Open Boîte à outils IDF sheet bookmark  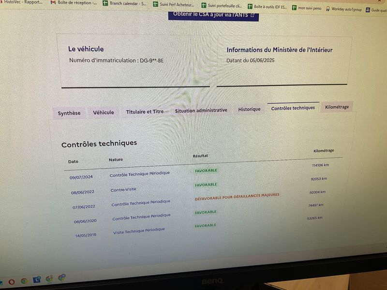click(268, 7)
